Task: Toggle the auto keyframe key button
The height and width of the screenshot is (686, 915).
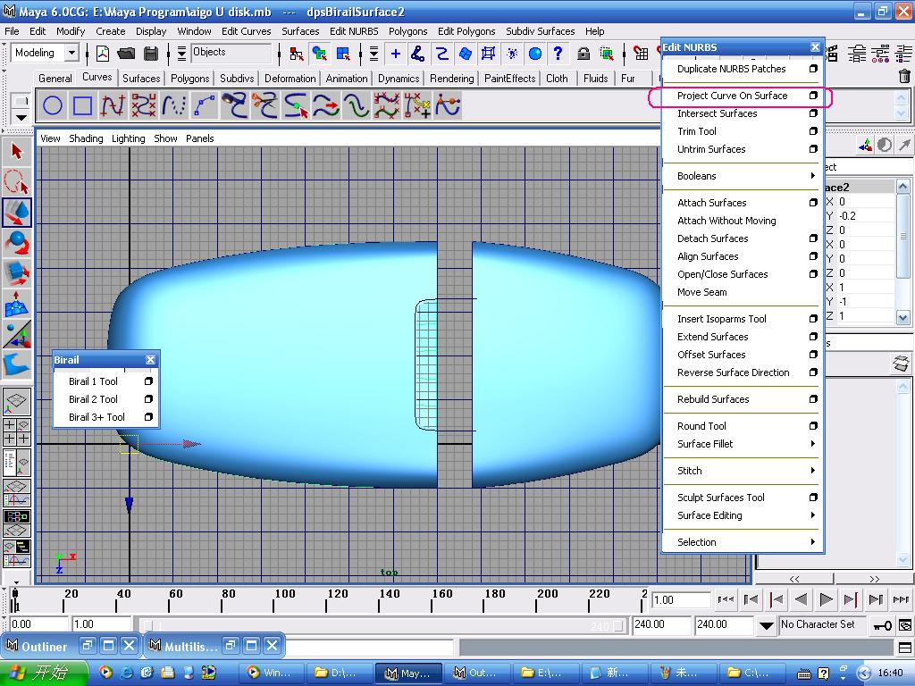Action: [882, 626]
